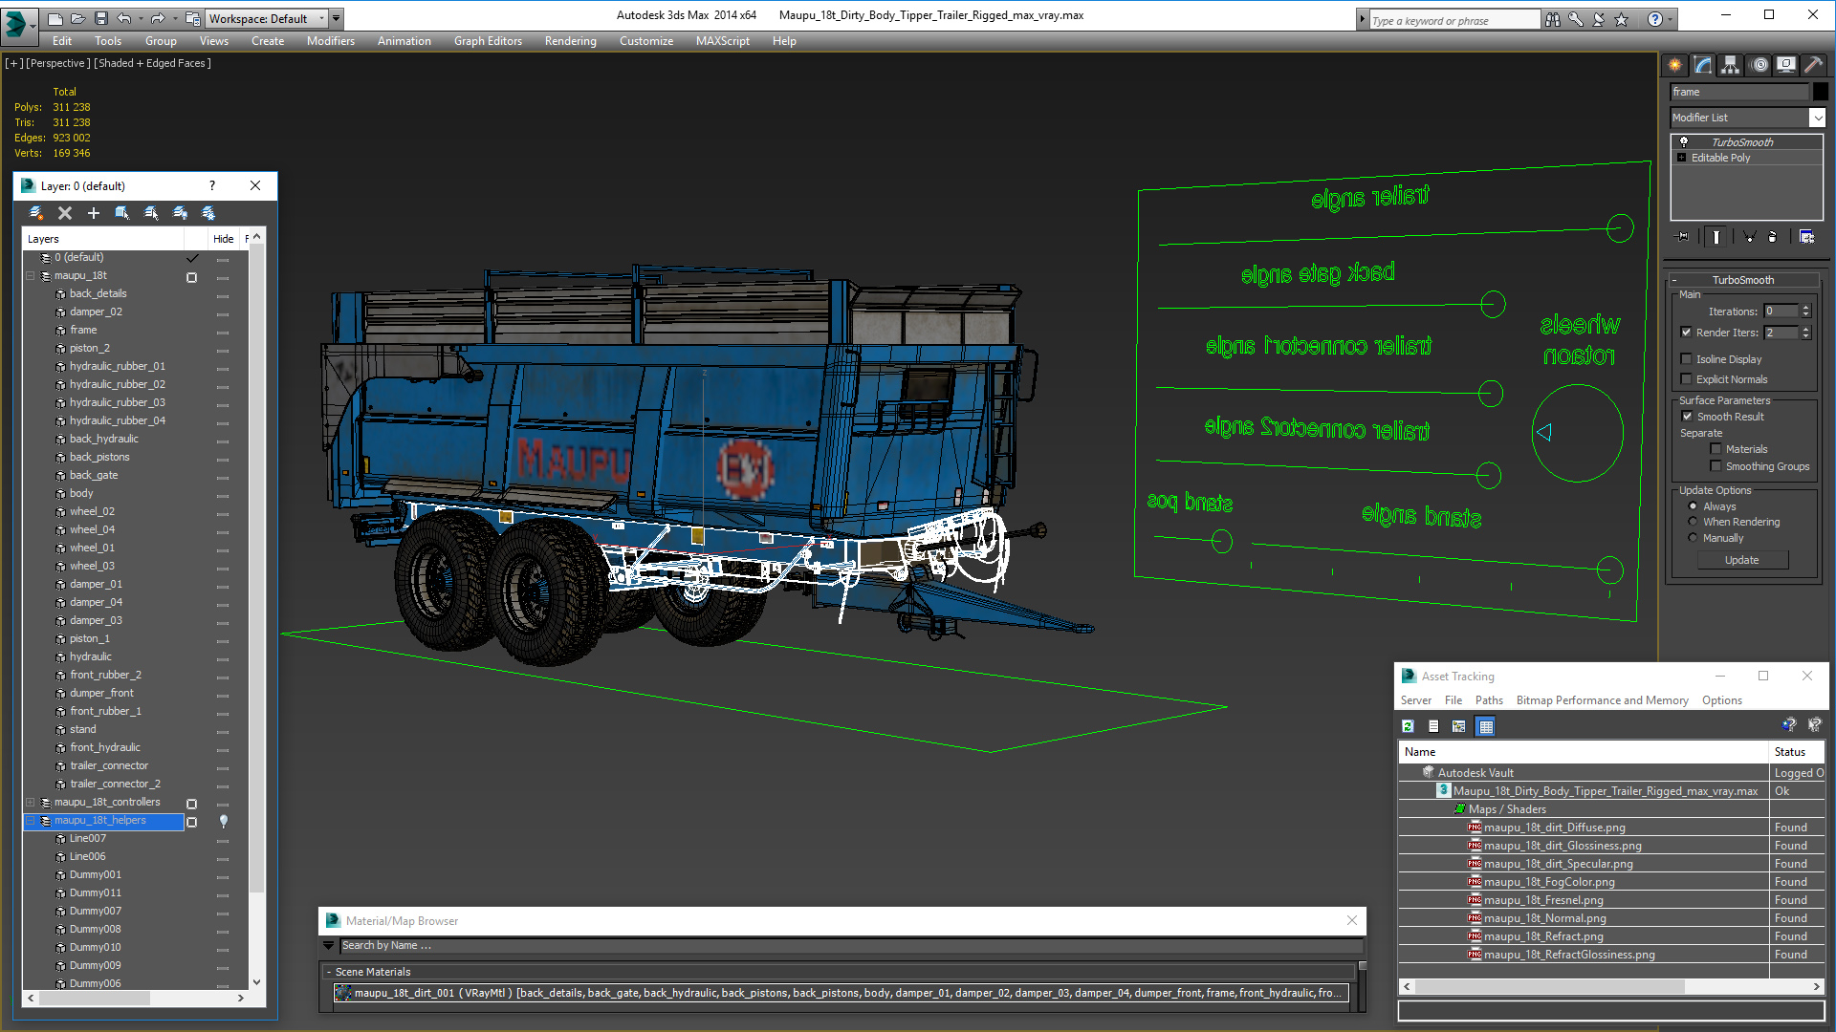The width and height of the screenshot is (1836, 1032).
Task: Click the Search by Name field in Material Browser
Action: 851,946
